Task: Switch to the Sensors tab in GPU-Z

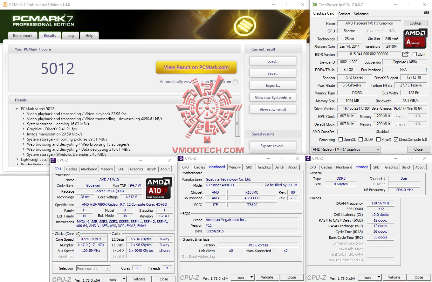Action: pyautogui.click(x=344, y=14)
